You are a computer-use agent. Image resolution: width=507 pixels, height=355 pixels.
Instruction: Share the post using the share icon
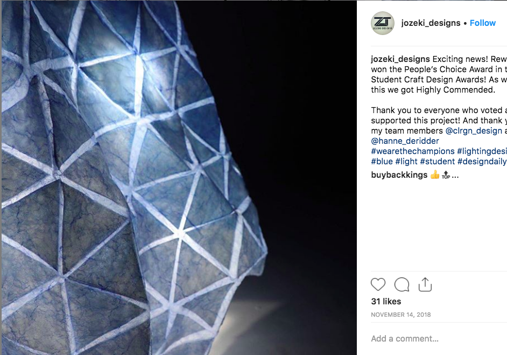click(425, 284)
